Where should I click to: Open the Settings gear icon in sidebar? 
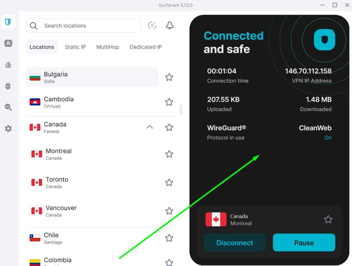(8, 129)
